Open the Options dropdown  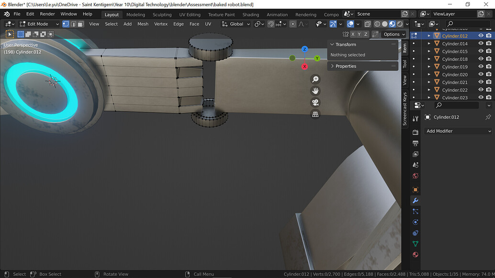pos(394,34)
